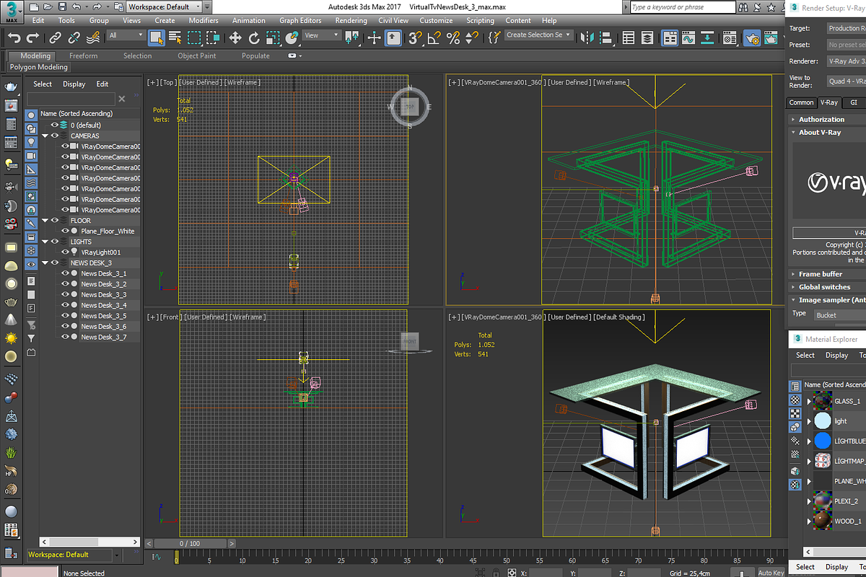Undo the last action in main toolbar
The height and width of the screenshot is (577, 866).
[14, 38]
